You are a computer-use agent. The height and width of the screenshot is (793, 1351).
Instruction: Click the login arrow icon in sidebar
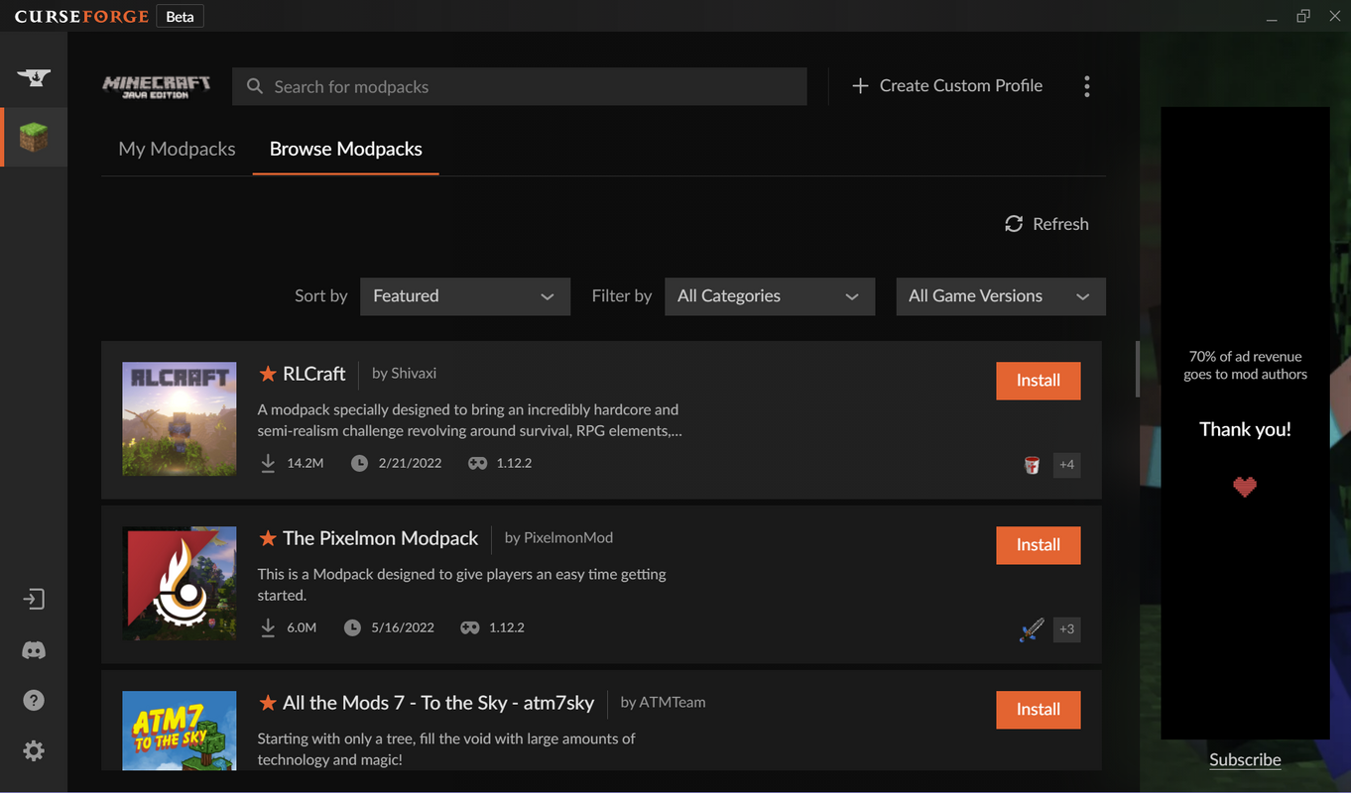pyautogui.click(x=34, y=600)
